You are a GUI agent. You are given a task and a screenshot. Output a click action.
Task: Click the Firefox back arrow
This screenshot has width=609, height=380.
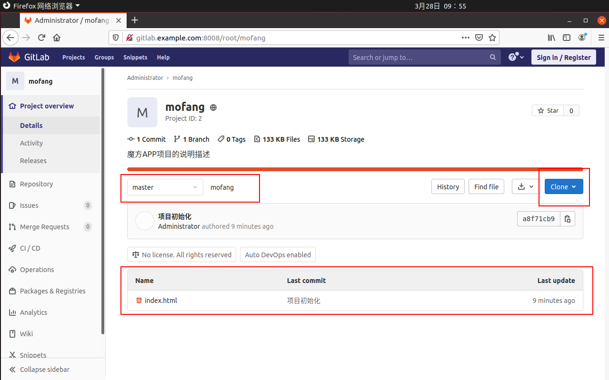point(11,38)
